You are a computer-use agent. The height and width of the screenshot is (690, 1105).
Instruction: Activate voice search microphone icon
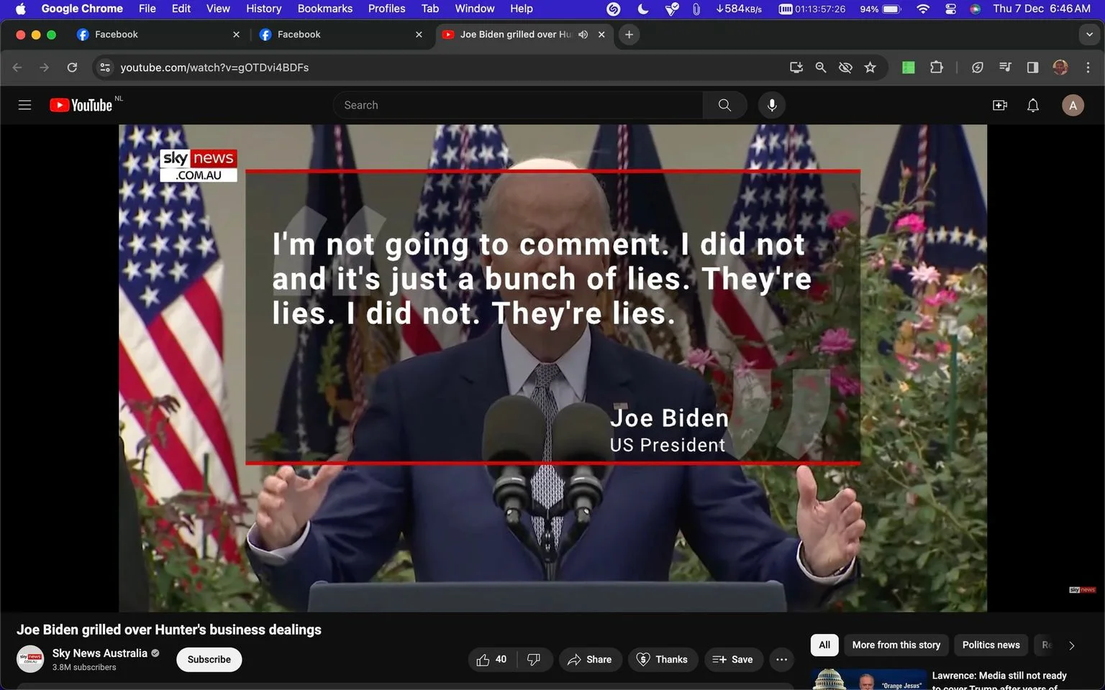(772, 105)
